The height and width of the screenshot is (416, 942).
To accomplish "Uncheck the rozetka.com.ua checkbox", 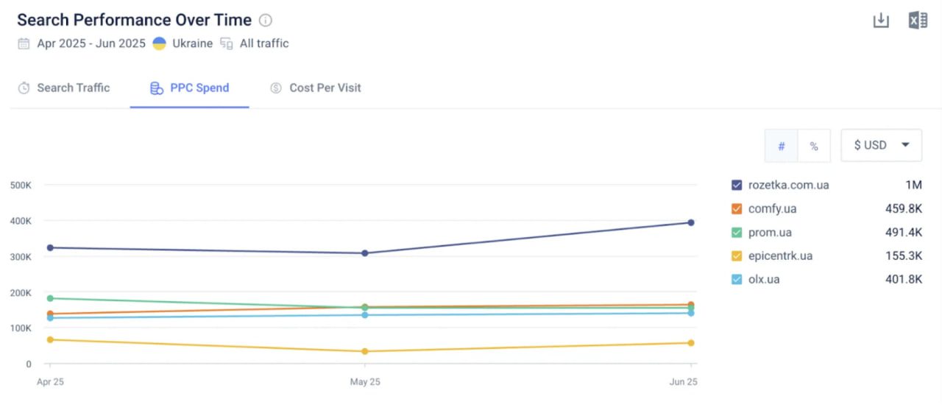I will tap(737, 185).
